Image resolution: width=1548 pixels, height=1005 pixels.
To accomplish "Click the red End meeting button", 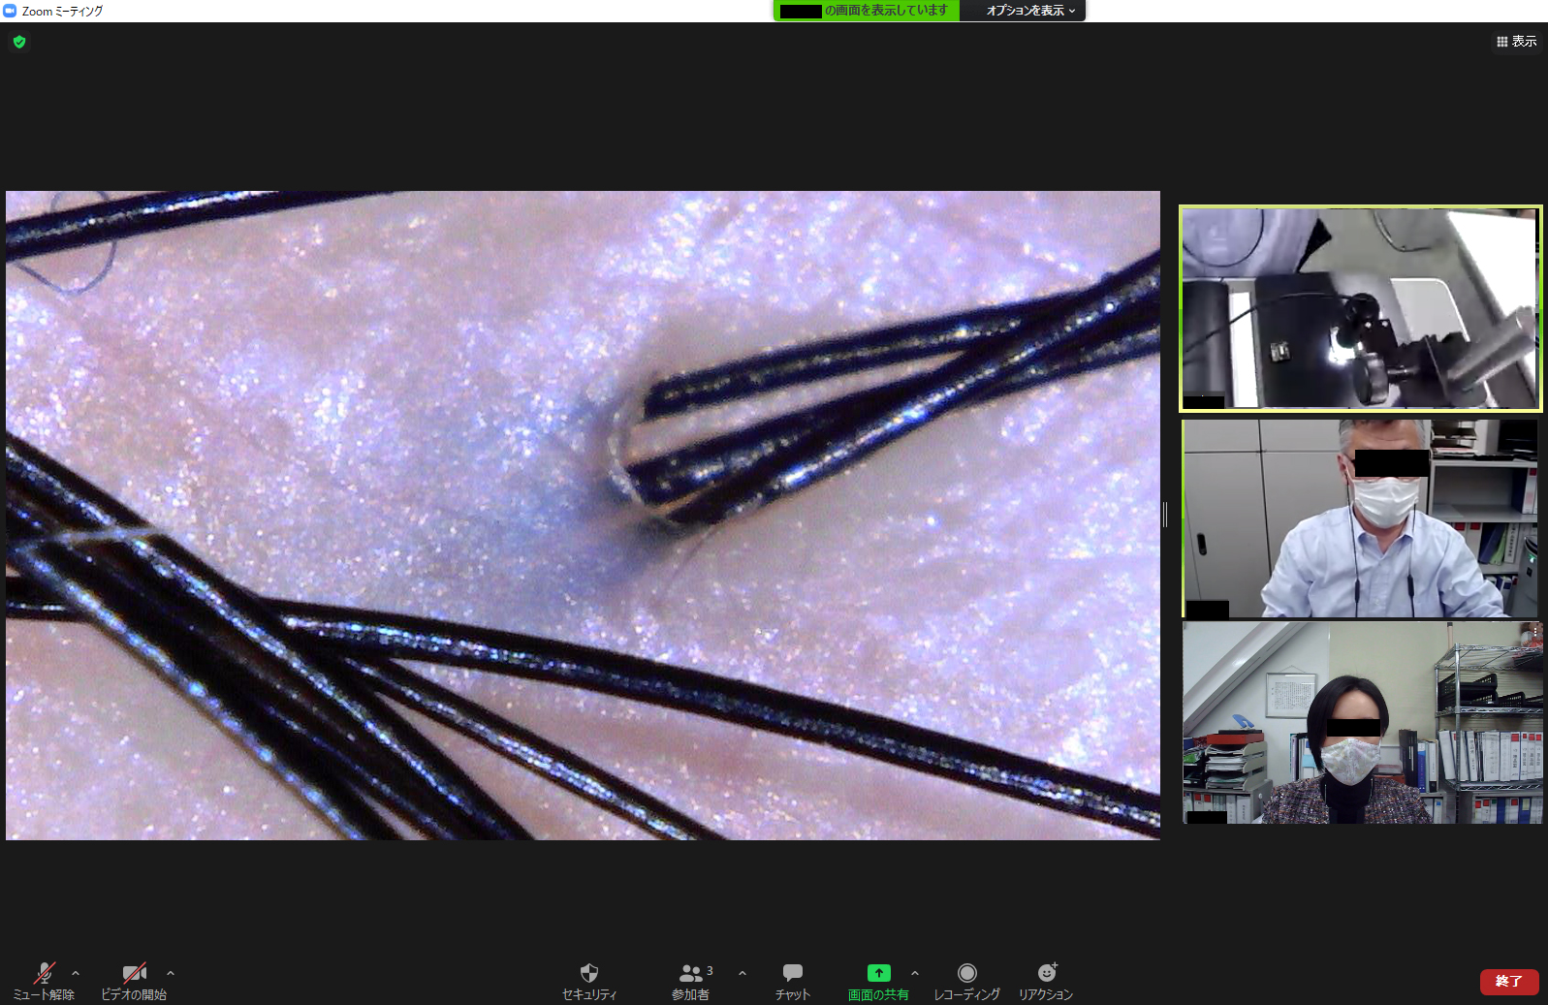I will (x=1509, y=982).
